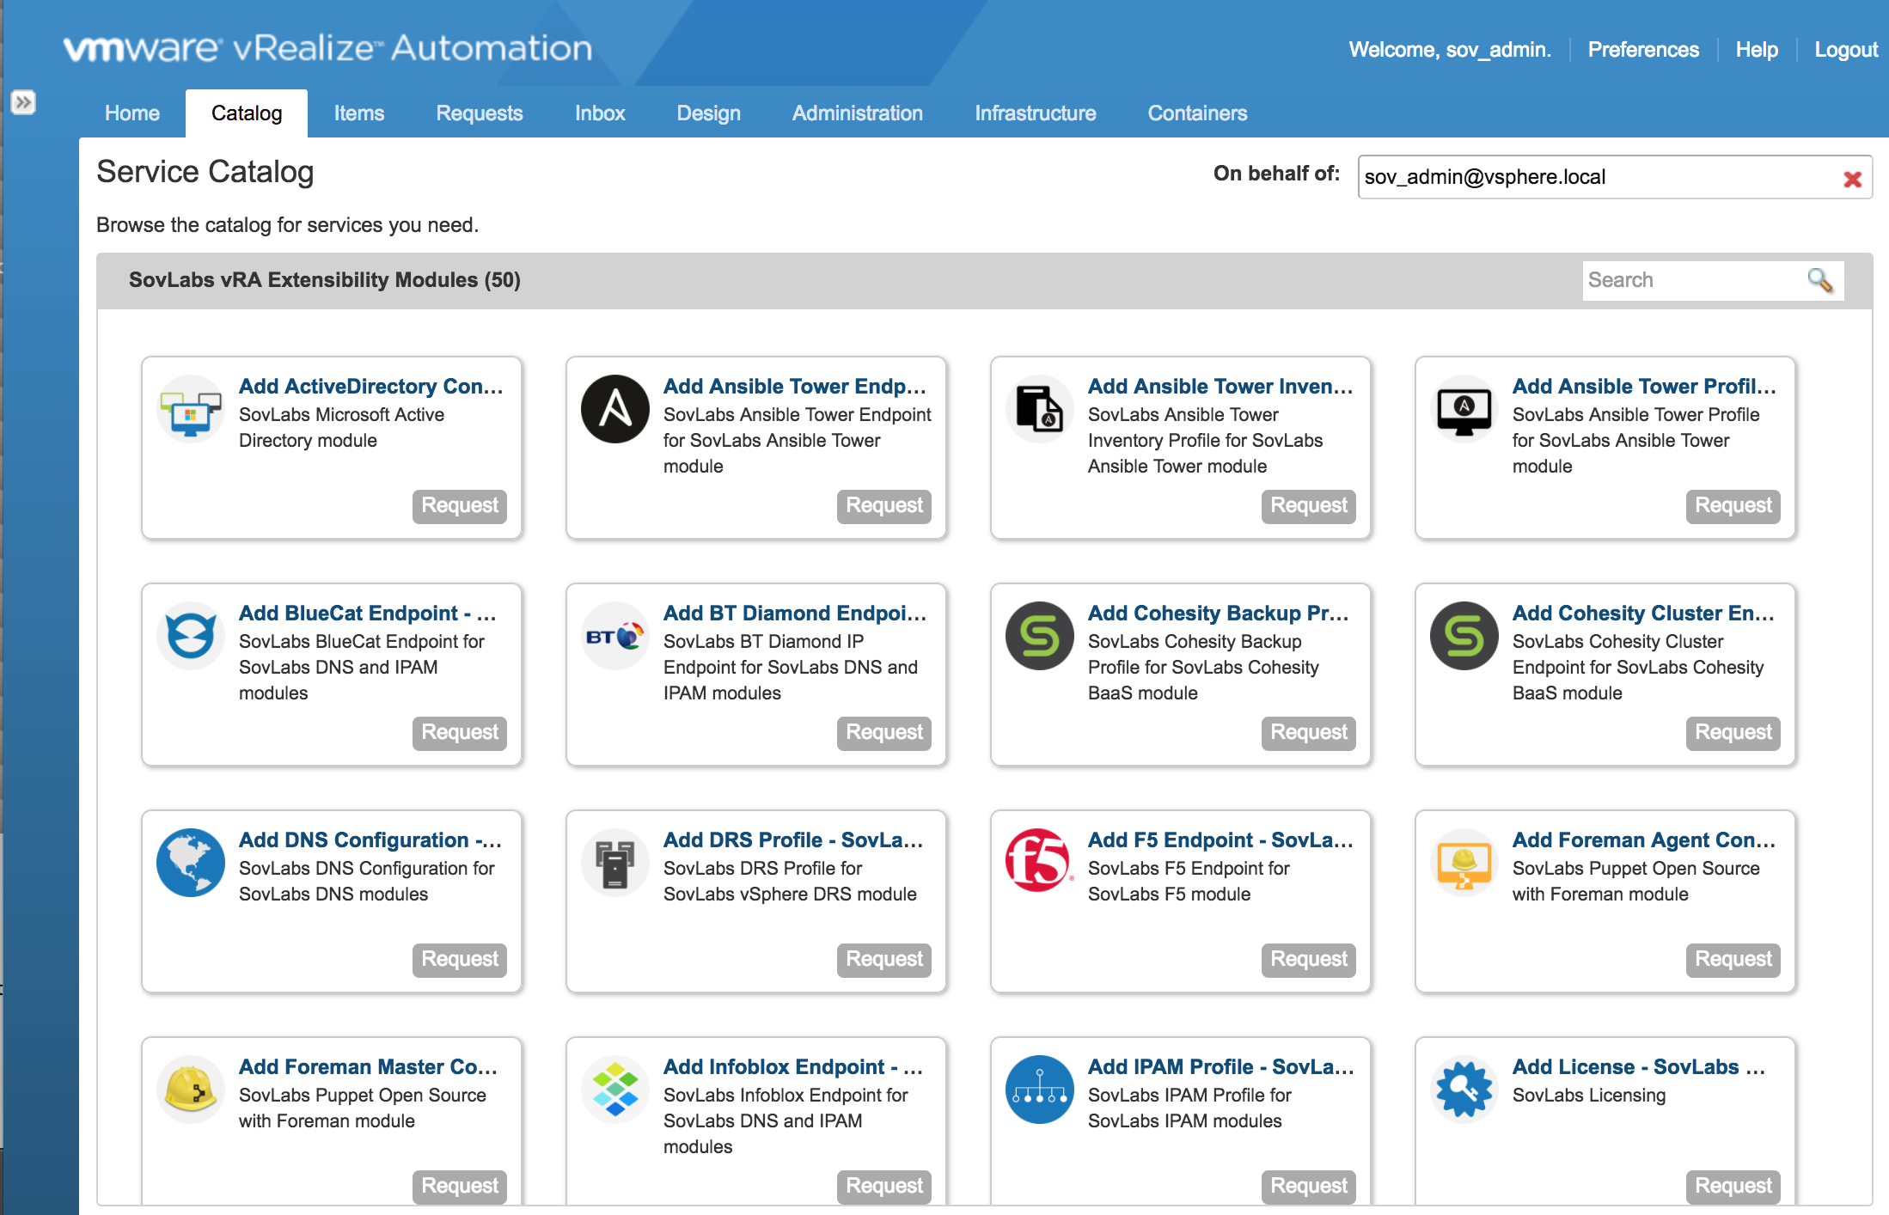This screenshot has width=1889, height=1215.
Task: Click the Cohesity Backup Profile logo icon
Action: pyautogui.click(x=1040, y=636)
